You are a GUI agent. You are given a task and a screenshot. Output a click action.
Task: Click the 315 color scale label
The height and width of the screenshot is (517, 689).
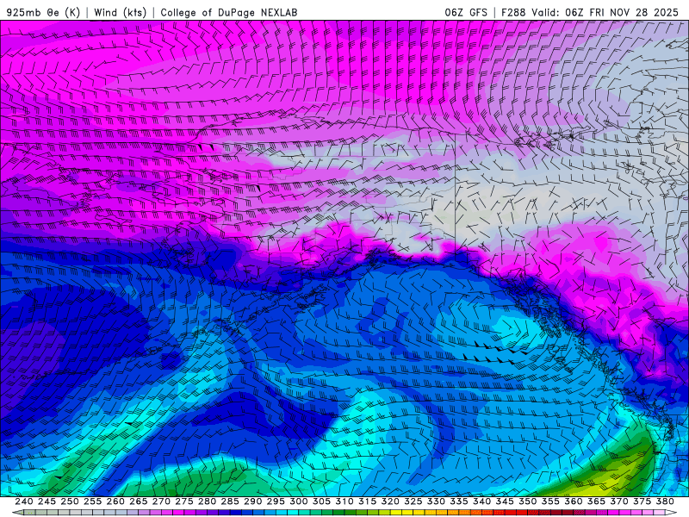(367, 501)
